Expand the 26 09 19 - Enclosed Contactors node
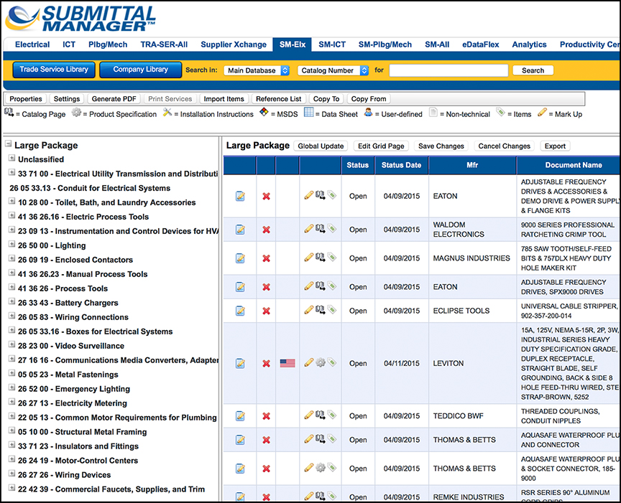621x503 pixels. point(12,258)
